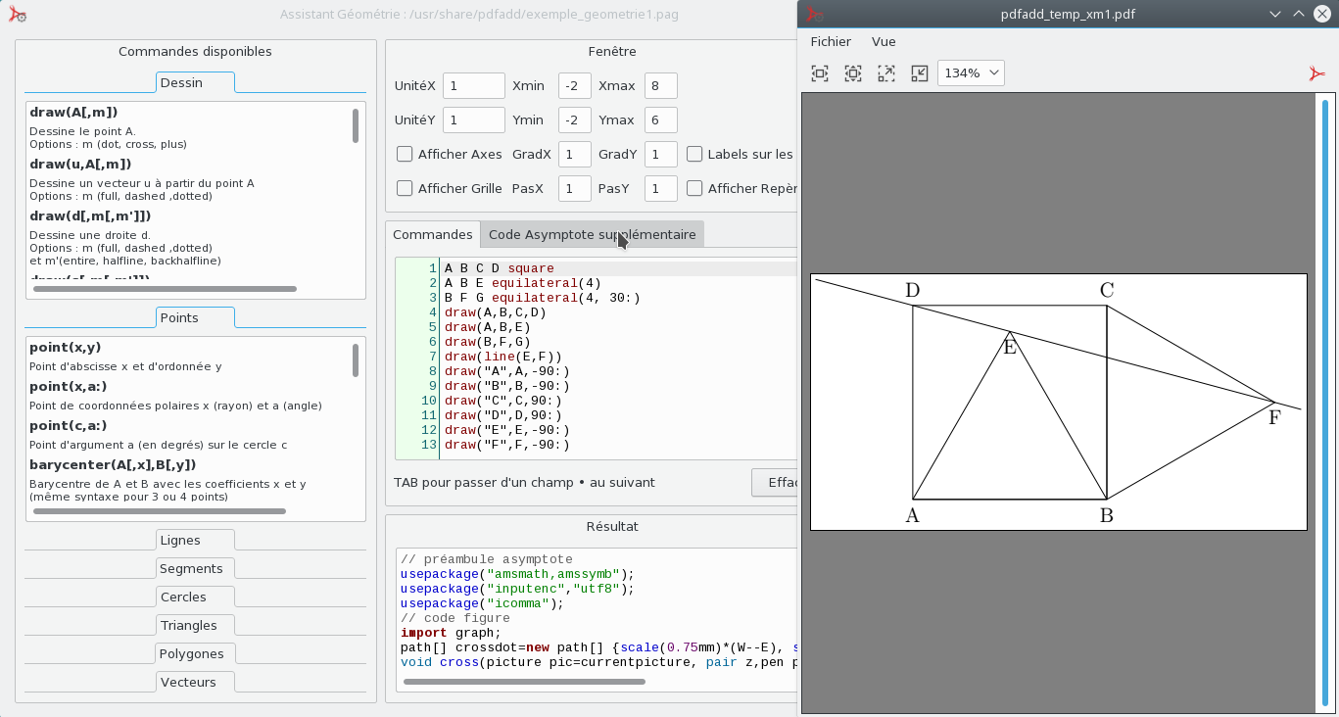Click the PDF viewer window title bar icon

[814, 15]
